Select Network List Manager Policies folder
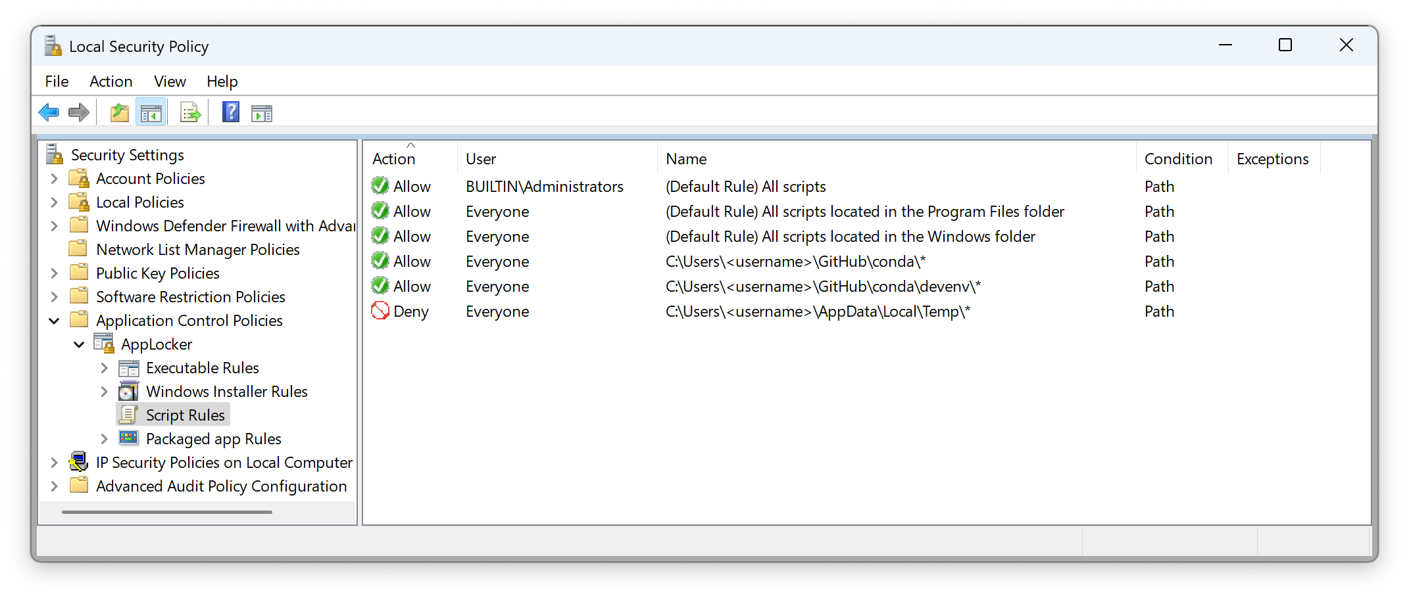 pyautogui.click(x=197, y=250)
